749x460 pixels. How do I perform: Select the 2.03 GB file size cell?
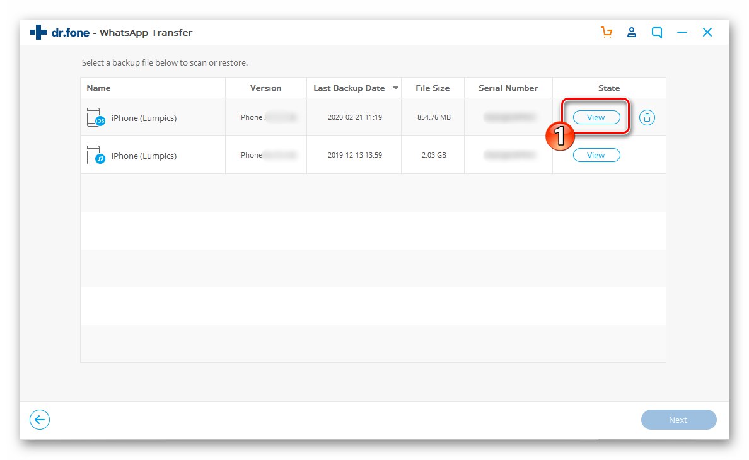click(x=434, y=155)
